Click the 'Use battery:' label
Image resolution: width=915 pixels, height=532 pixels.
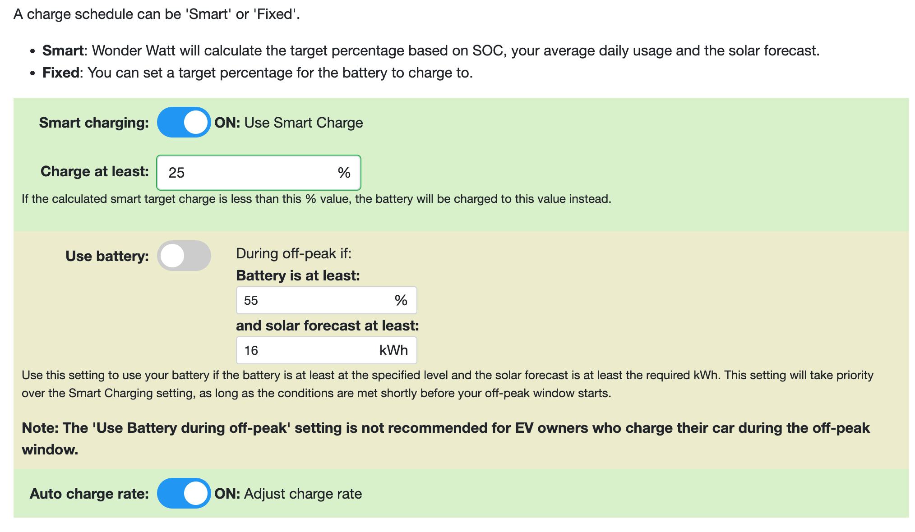pyautogui.click(x=107, y=256)
